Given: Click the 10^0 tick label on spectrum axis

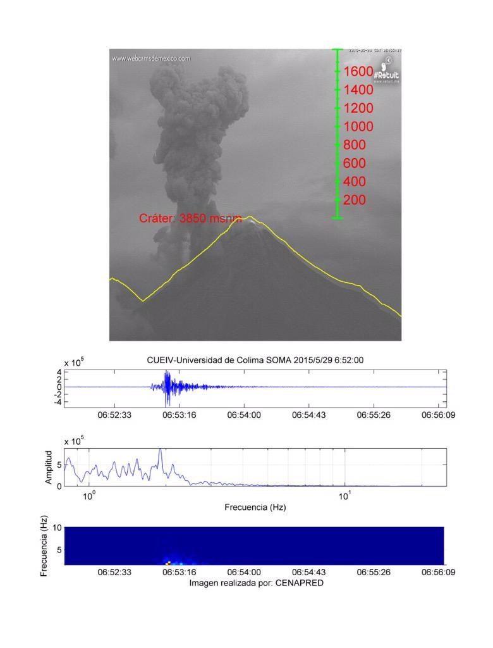Looking at the screenshot, I should (x=88, y=496).
